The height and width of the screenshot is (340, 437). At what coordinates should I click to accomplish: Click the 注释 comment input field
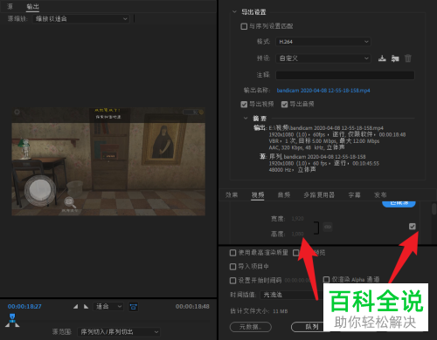tap(345, 75)
